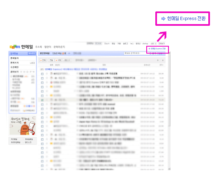The width and height of the screenshot is (219, 182).
Task: Open 편지쓰기 to compose mail
Action: [x=14, y=63]
